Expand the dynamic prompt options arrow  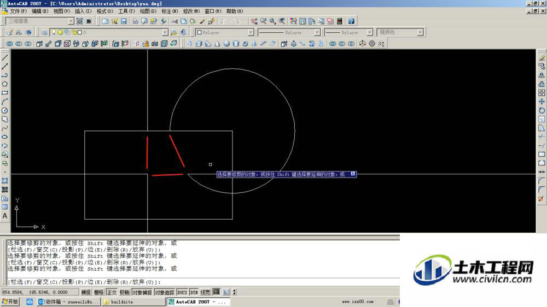353,174
